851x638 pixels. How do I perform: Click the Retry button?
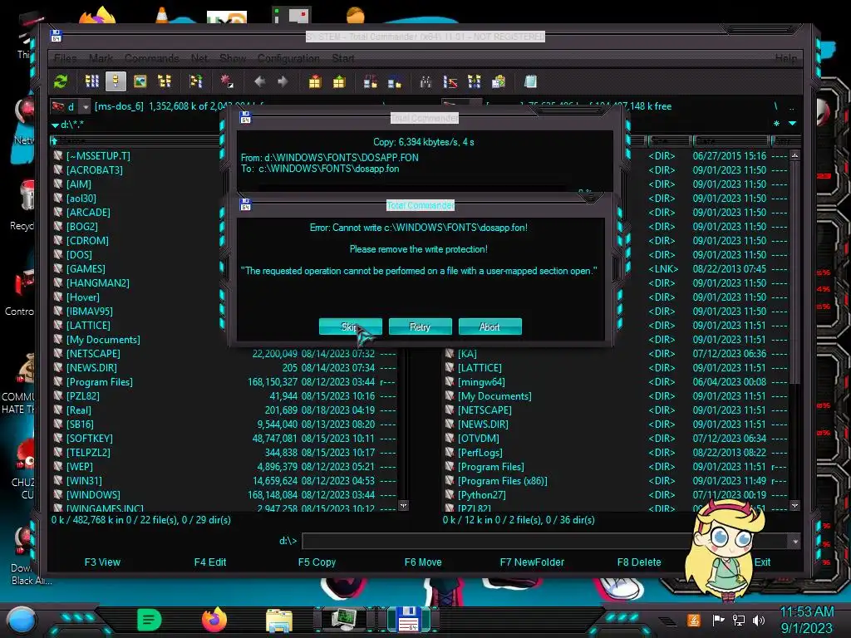[420, 326]
